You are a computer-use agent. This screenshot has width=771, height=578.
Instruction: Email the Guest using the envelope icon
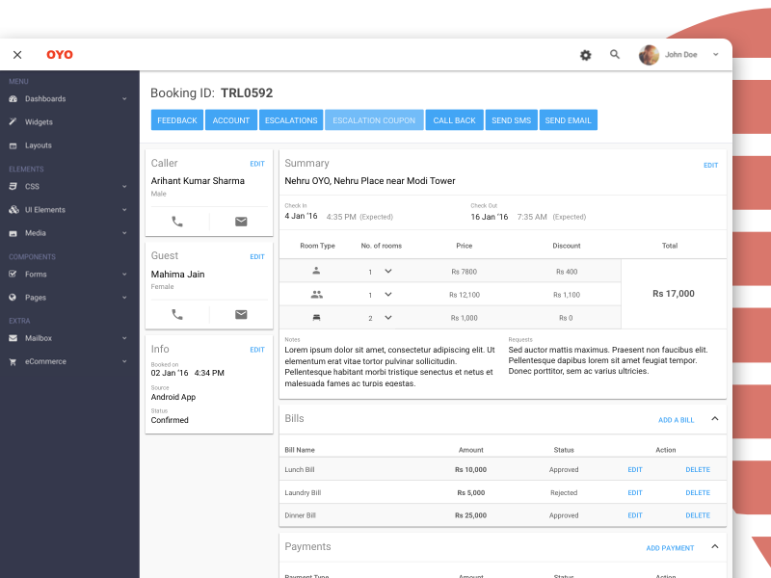pos(241,315)
